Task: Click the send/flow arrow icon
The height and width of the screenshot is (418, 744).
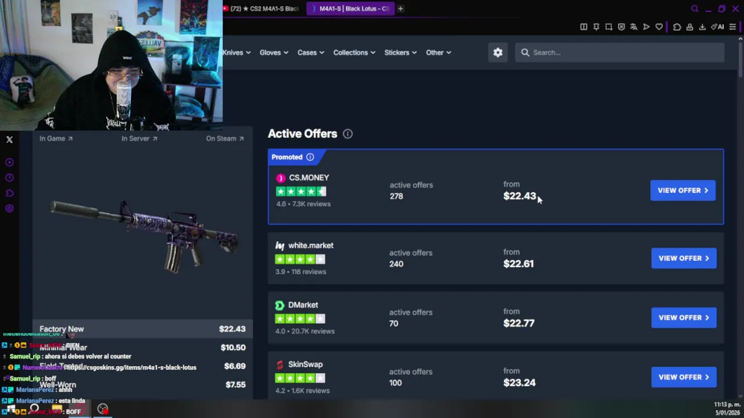Action: pos(646,27)
